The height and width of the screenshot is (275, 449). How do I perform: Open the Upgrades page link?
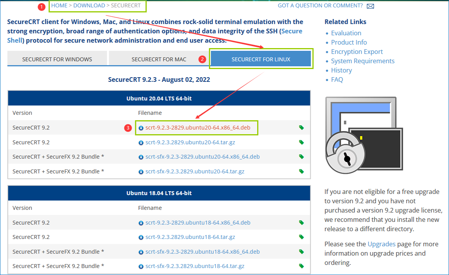[x=381, y=244]
